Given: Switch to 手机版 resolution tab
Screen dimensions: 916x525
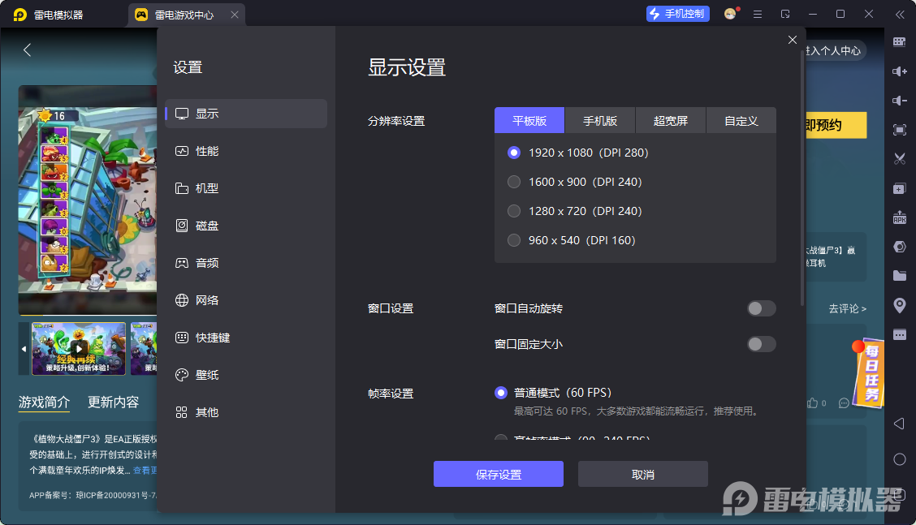Looking at the screenshot, I should (x=600, y=120).
